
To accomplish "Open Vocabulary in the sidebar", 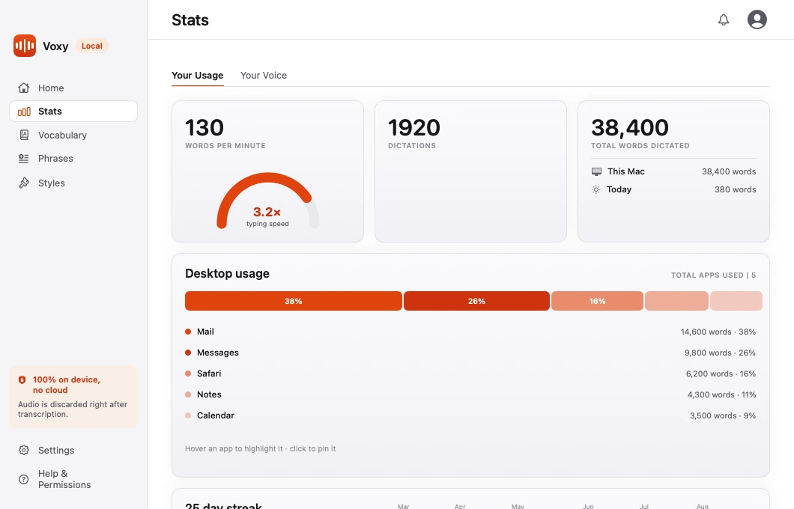I will pos(73,135).
